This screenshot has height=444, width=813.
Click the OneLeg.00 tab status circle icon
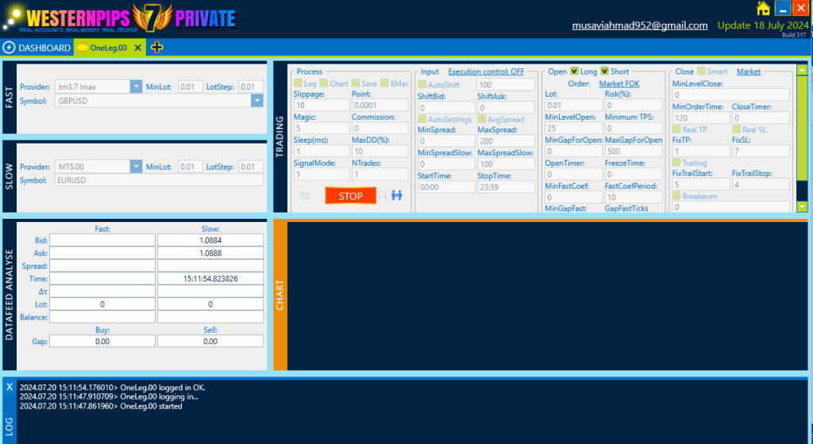82,48
